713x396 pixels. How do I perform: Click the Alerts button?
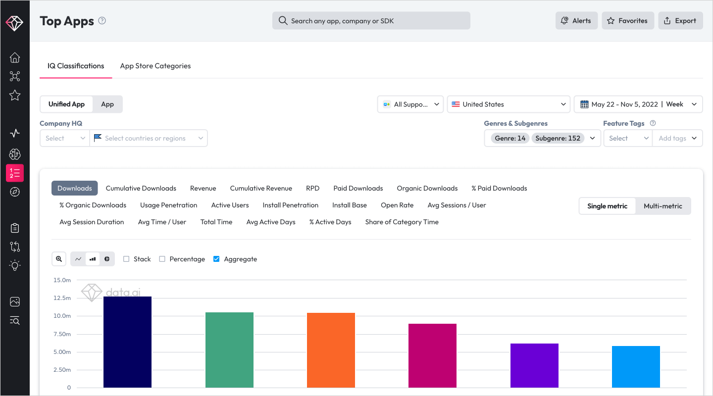point(576,21)
